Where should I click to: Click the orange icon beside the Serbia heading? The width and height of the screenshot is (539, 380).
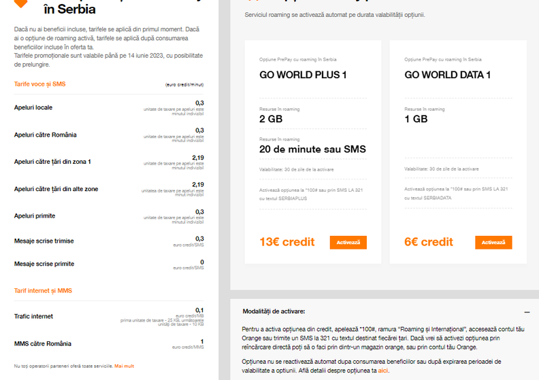tap(21, 3)
